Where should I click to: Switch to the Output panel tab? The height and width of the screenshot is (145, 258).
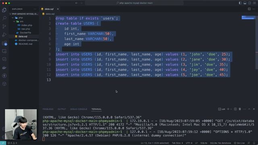[x=62, y=109]
